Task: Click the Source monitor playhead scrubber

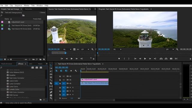Action: [65, 53]
